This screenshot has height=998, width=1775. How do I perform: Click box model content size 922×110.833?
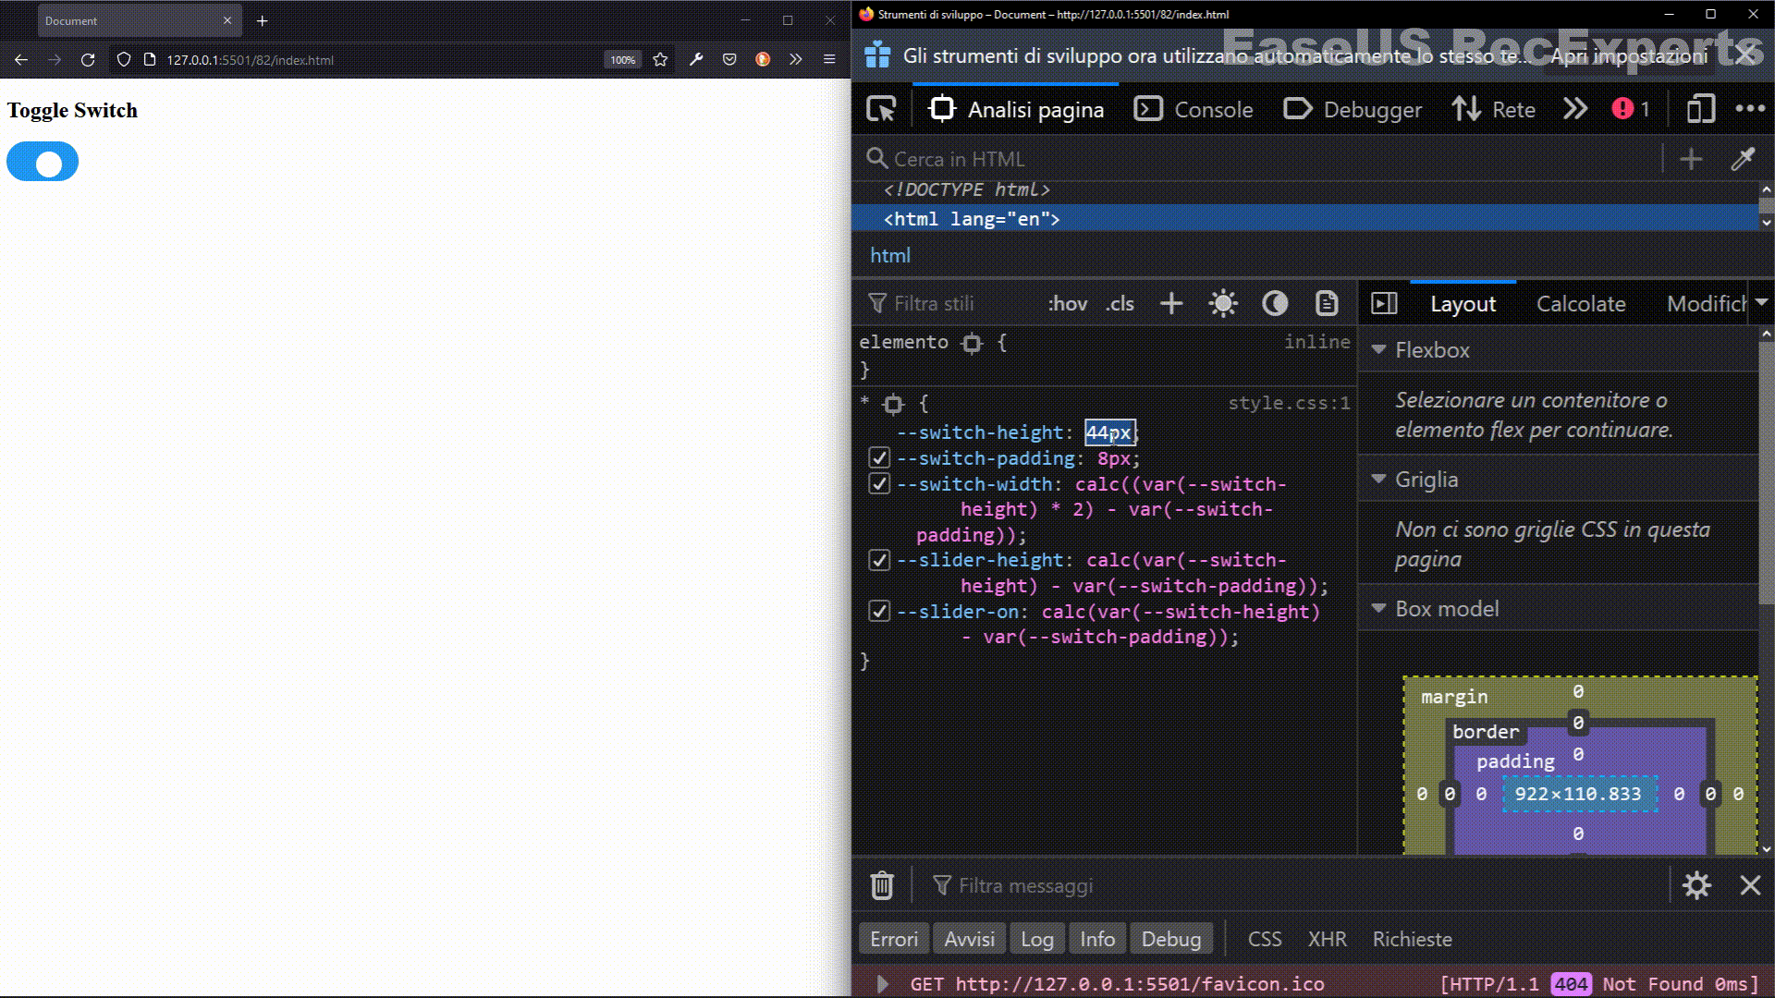click(1578, 794)
